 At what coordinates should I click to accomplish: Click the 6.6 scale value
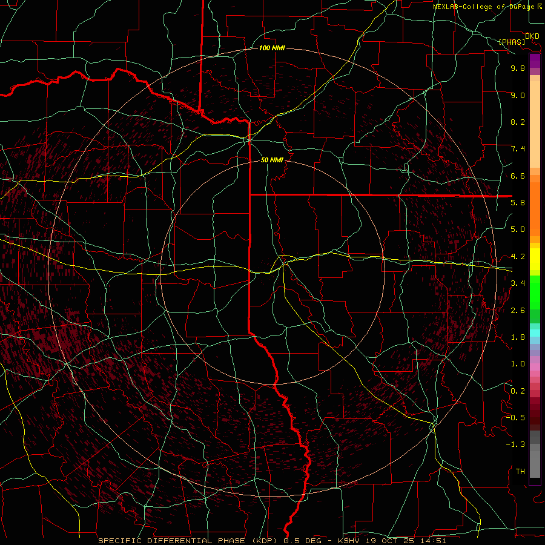coord(518,176)
